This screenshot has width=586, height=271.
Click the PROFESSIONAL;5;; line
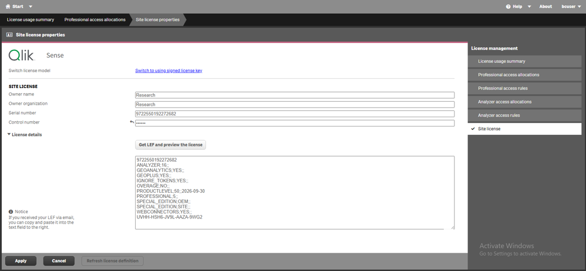157,196
